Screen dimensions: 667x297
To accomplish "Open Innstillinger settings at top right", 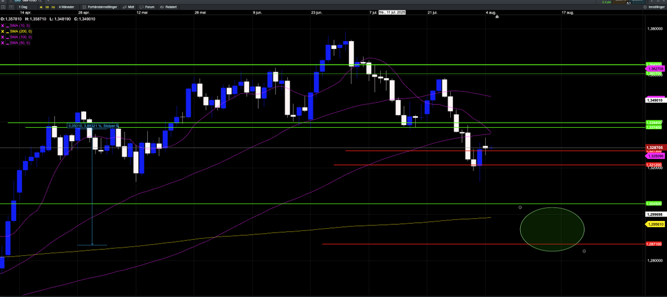I will [654, 7].
